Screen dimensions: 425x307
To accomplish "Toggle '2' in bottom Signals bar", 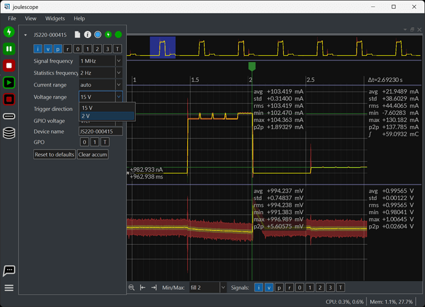I will [320, 287].
